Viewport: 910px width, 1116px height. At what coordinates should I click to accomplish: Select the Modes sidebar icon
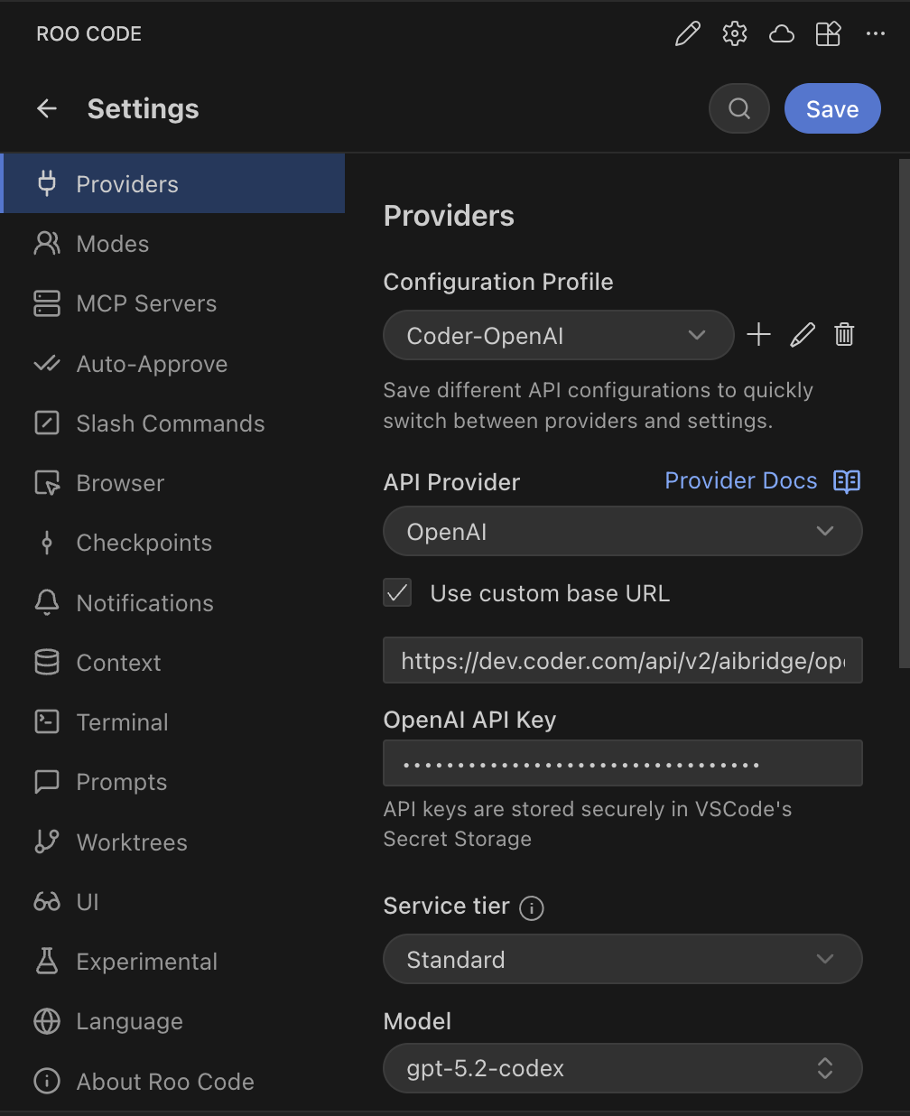coord(47,243)
